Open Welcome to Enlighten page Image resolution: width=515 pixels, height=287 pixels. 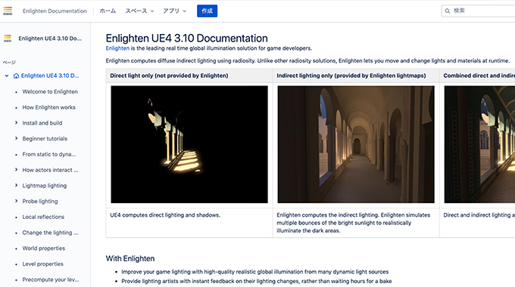point(50,91)
